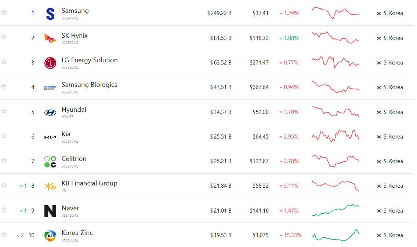
Task: Click Kia's S. Korea country label
Action: coord(393,137)
